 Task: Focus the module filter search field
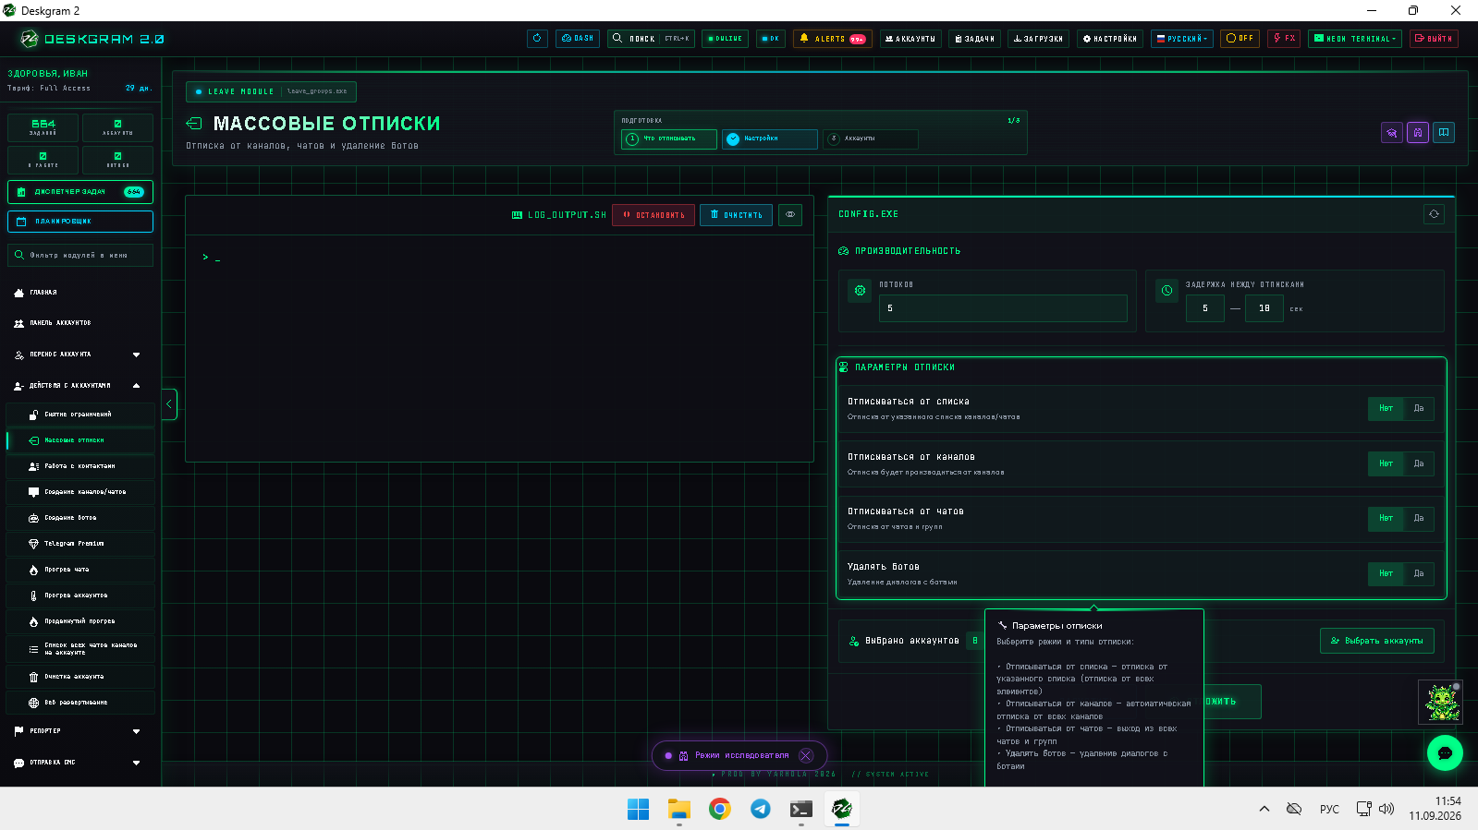[x=80, y=255]
